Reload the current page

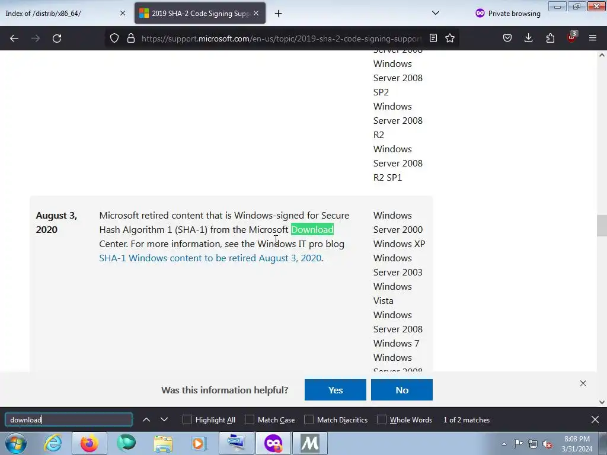(57, 39)
